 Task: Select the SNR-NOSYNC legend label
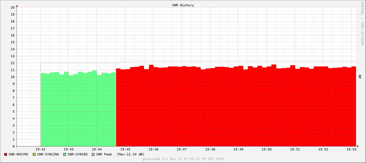pyautogui.click(x=19, y=154)
